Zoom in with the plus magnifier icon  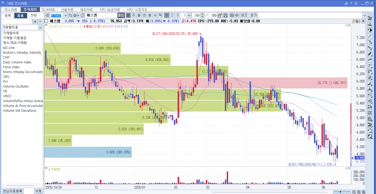click(359, 192)
